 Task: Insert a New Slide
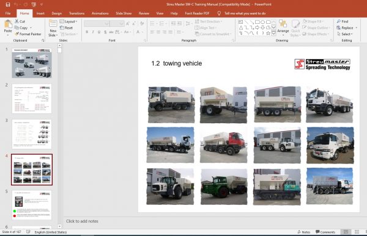53,28
